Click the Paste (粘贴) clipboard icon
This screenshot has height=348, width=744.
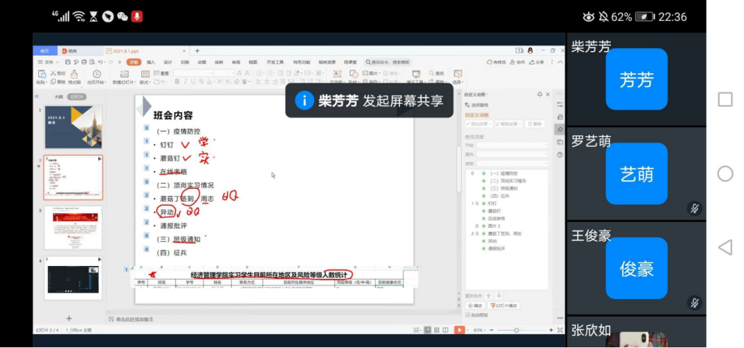(x=42, y=74)
